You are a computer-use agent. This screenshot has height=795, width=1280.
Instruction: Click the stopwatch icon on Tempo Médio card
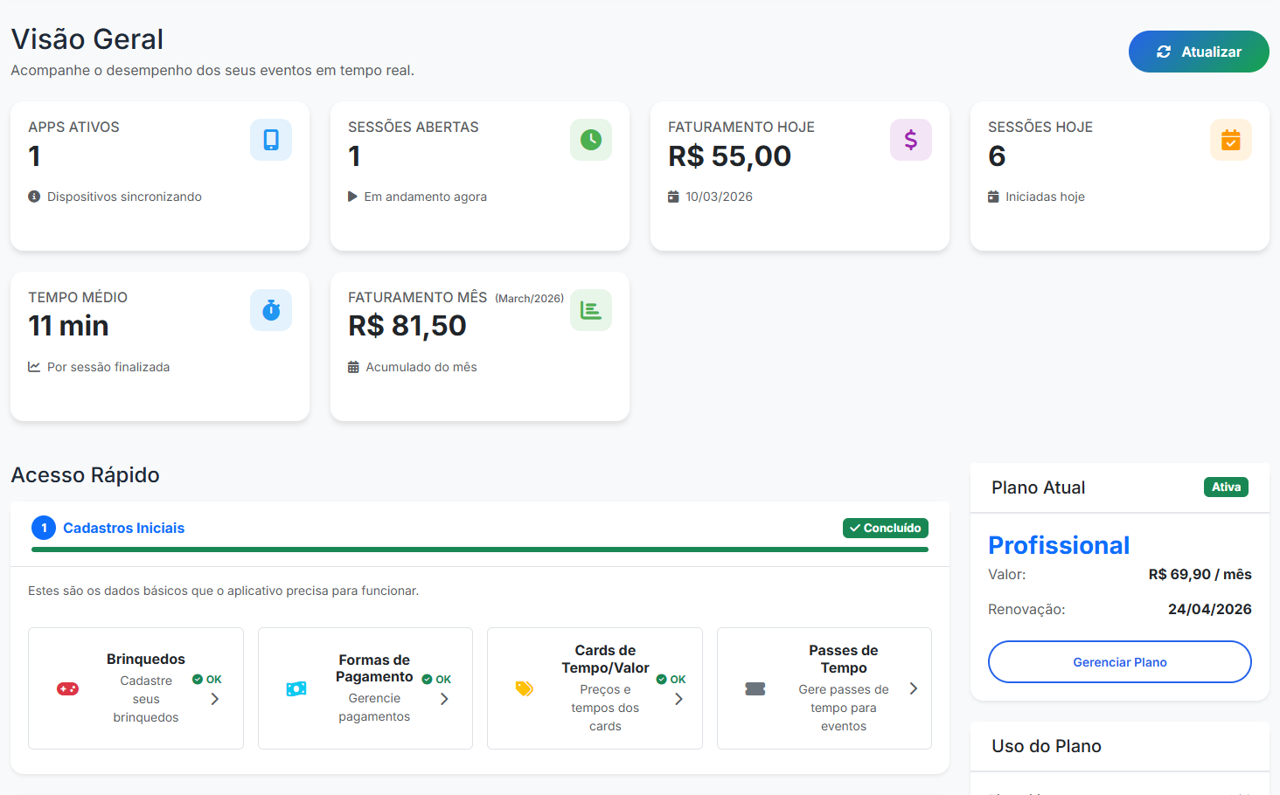coord(271,309)
